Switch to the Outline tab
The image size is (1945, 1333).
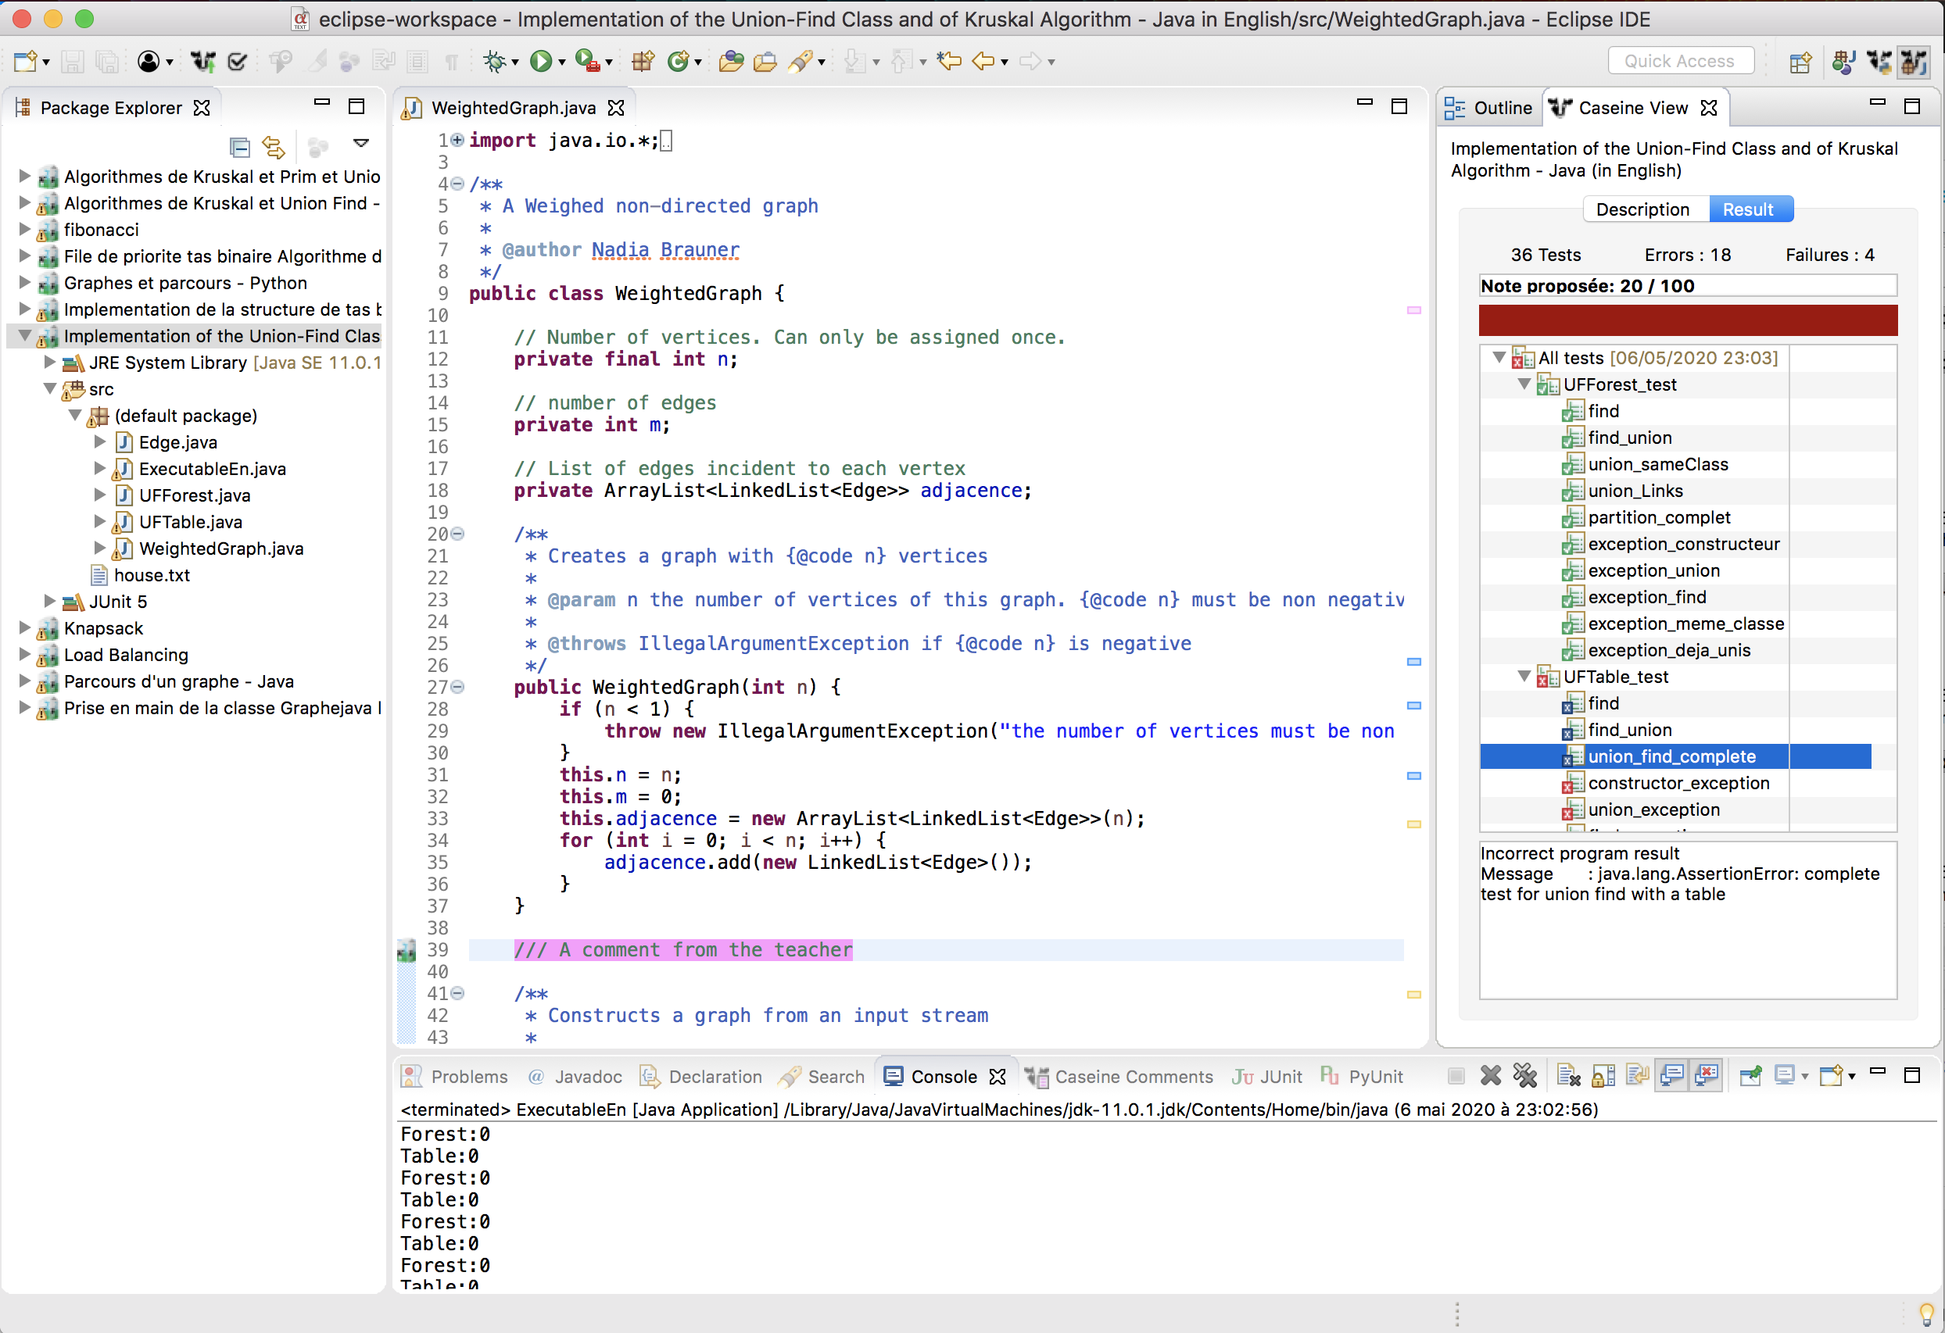click(1490, 108)
